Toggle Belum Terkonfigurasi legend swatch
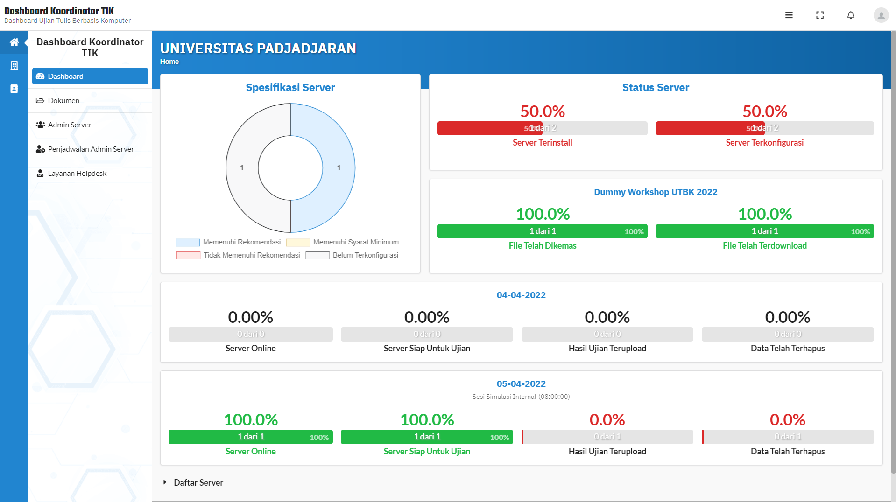Viewport: 896px width, 502px height. (317, 255)
